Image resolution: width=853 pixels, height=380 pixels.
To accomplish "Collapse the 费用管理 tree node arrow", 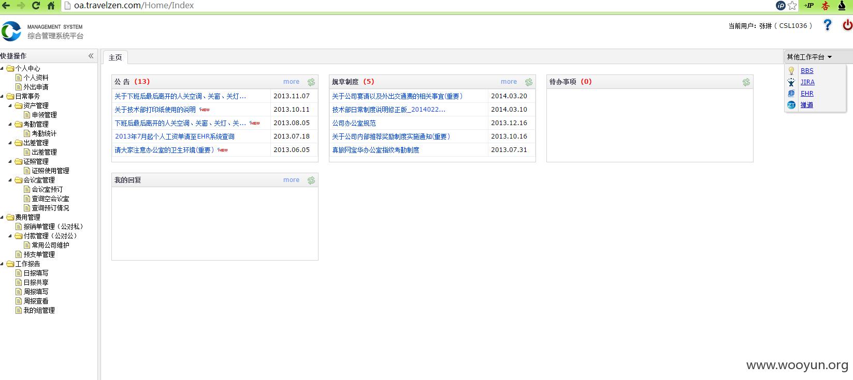I will click(3, 217).
